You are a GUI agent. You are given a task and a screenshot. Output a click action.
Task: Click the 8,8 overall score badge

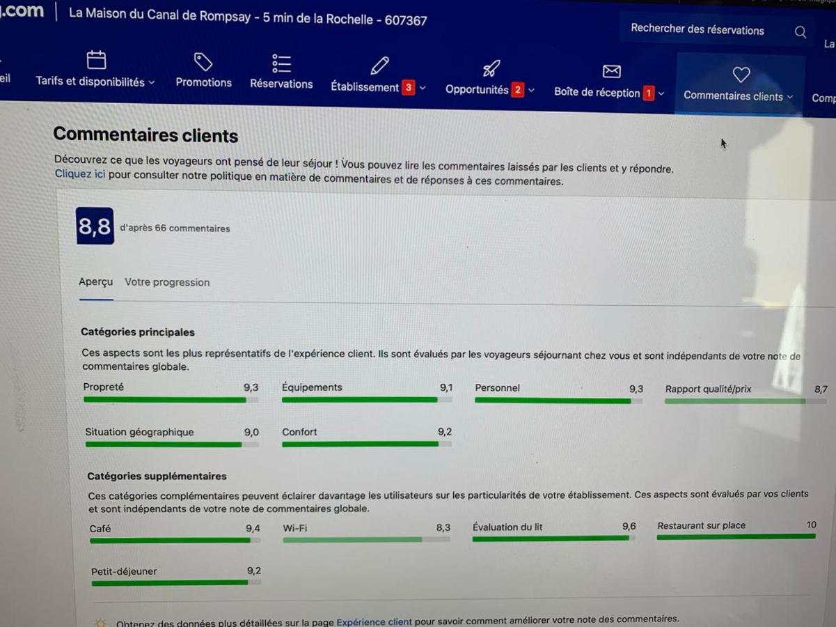pyautogui.click(x=95, y=226)
